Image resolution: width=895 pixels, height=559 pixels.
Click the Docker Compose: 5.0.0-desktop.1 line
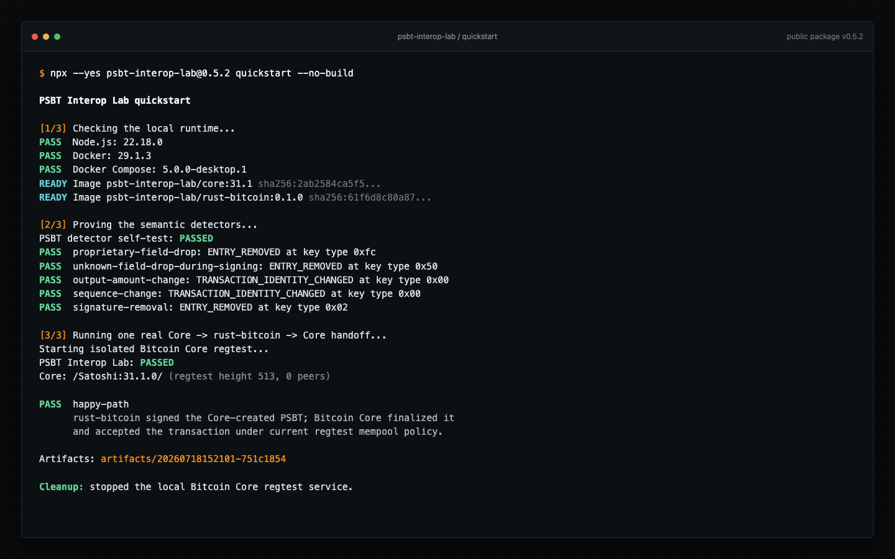(143, 170)
